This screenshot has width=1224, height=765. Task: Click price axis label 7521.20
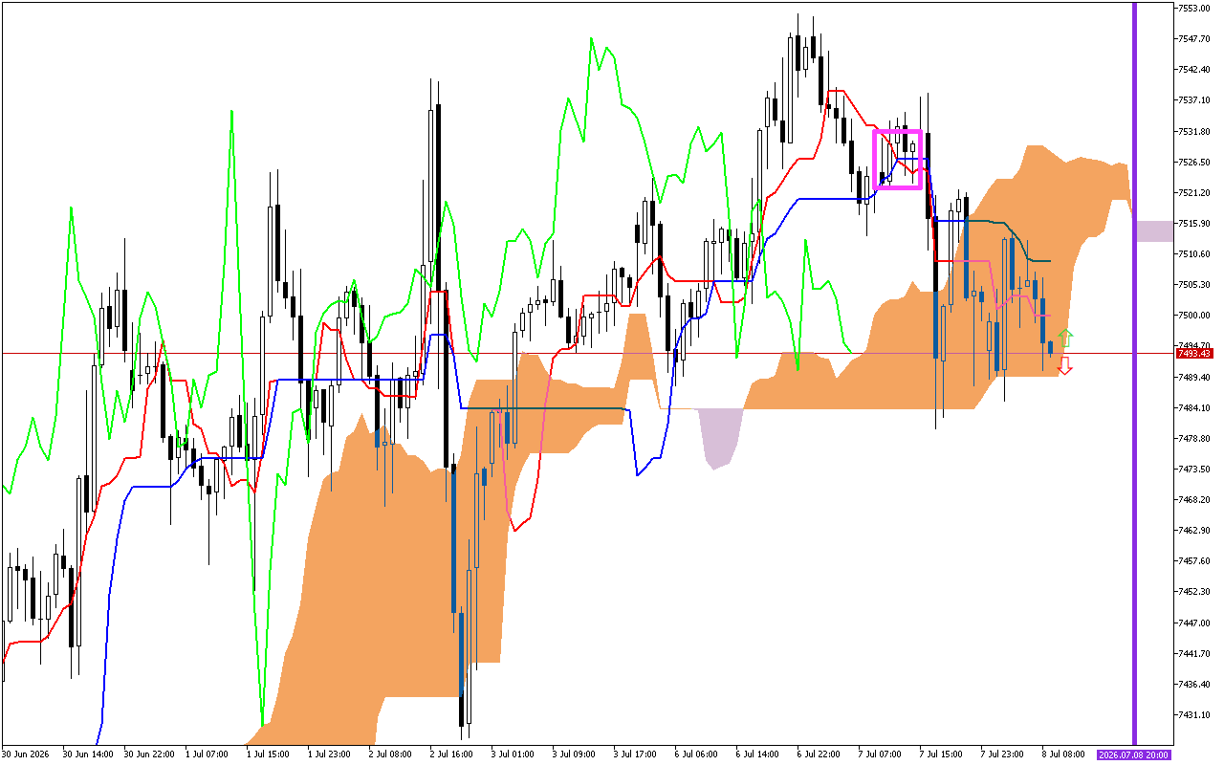[x=1192, y=192]
